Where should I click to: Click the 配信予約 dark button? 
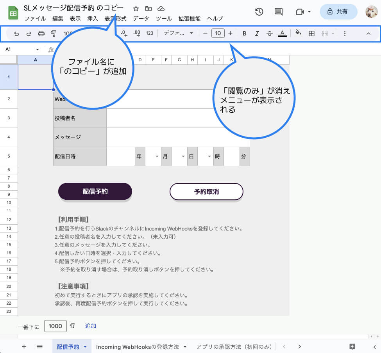(x=95, y=192)
